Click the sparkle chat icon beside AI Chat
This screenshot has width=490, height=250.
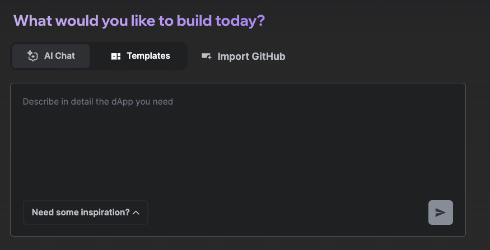[x=32, y=56]
